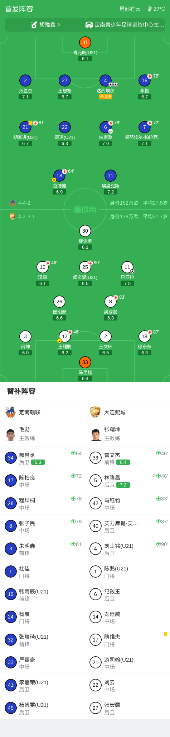This screenshot has height=737, width=170.
Task: Select player number 11 巴亚拉 circle
Action: (127, 267)
